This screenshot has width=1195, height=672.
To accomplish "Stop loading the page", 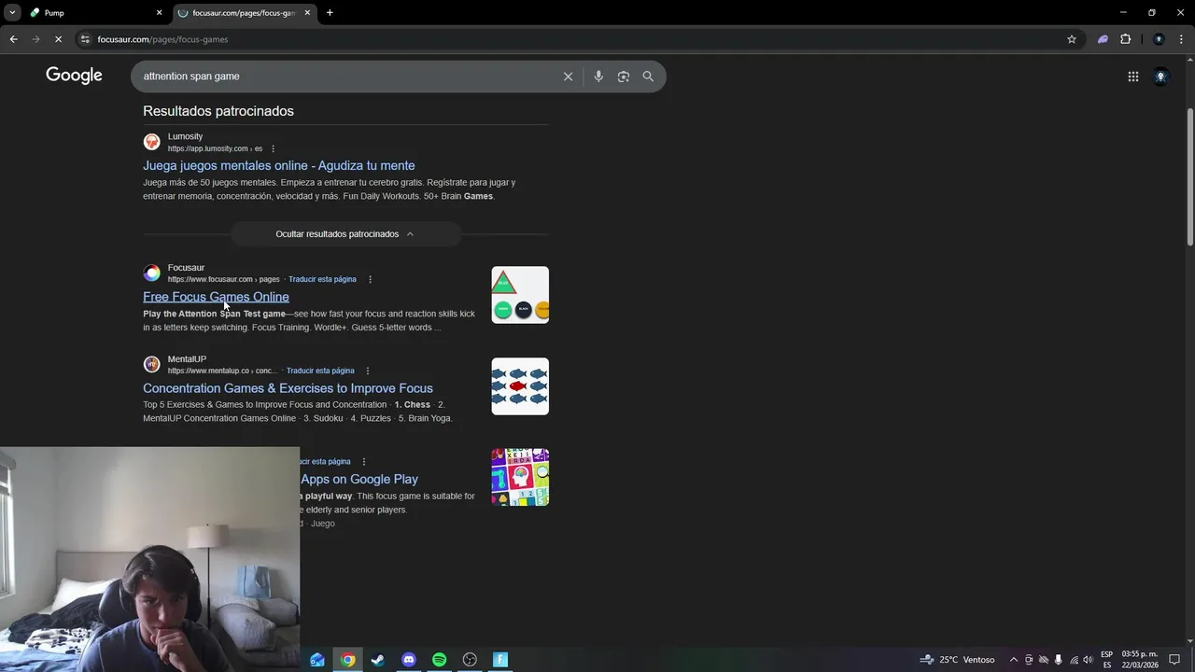I will 58,39.
